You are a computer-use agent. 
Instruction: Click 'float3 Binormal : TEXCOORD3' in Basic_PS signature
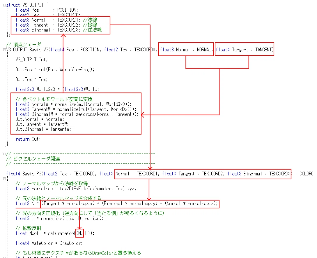(259, 174)
